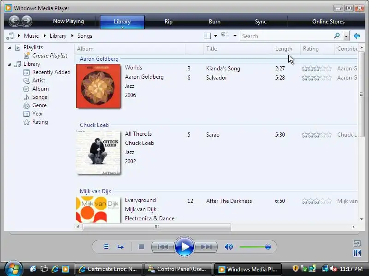The image size is (369, 276).
Task: Select the Everyground album cover
Action: 98,210
